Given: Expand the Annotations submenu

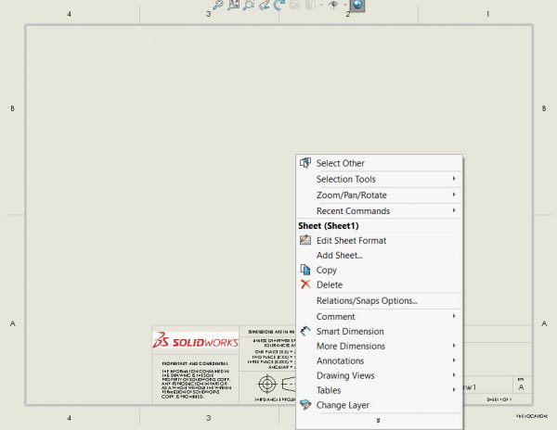Looking at the screenshot, I should [379, 360].
